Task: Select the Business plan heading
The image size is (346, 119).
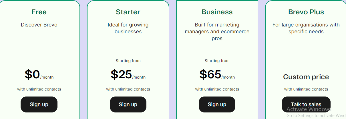Action: 217,12
